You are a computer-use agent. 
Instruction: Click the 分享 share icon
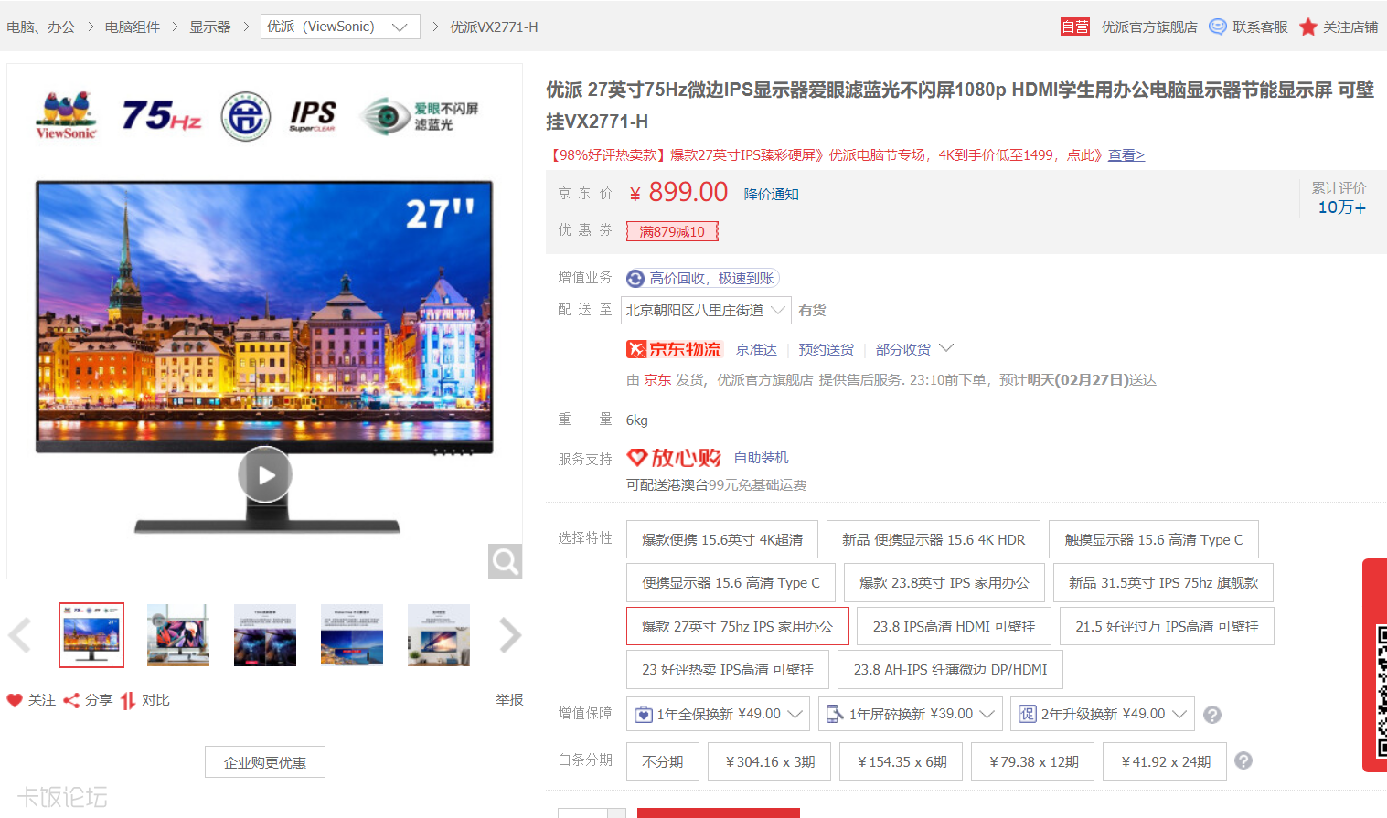coord(71,700)
